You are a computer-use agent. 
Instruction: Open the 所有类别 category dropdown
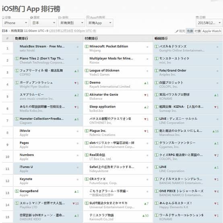pos(72,23)
